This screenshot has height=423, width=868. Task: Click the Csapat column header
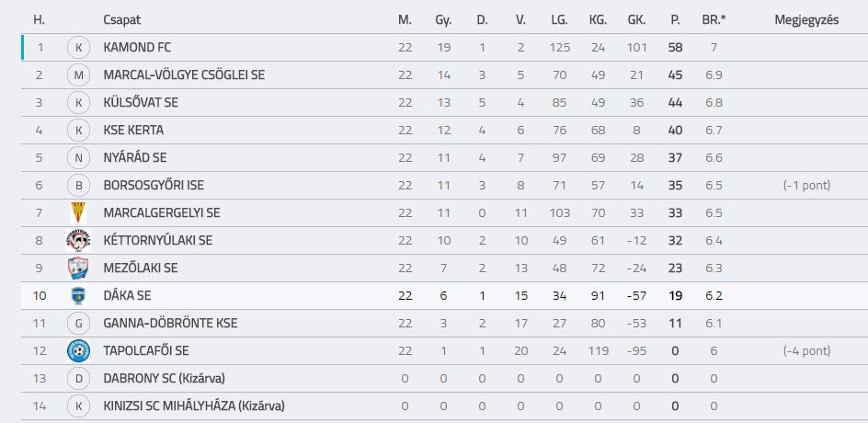(x=121, y=20)
